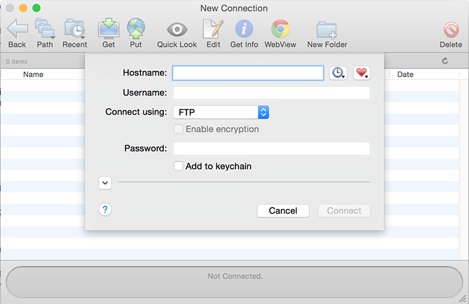Click into the Hostname text field

click(x=247, y=73)
